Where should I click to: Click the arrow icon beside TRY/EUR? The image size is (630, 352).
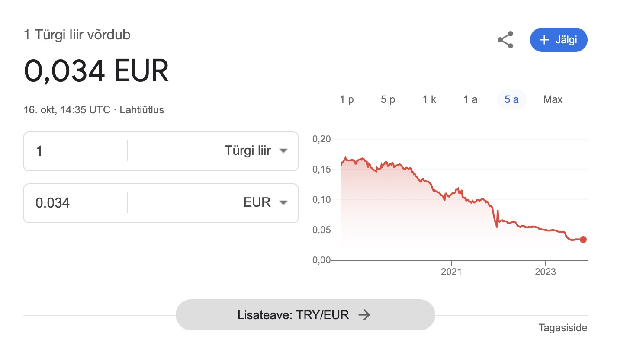click(364, 315)
